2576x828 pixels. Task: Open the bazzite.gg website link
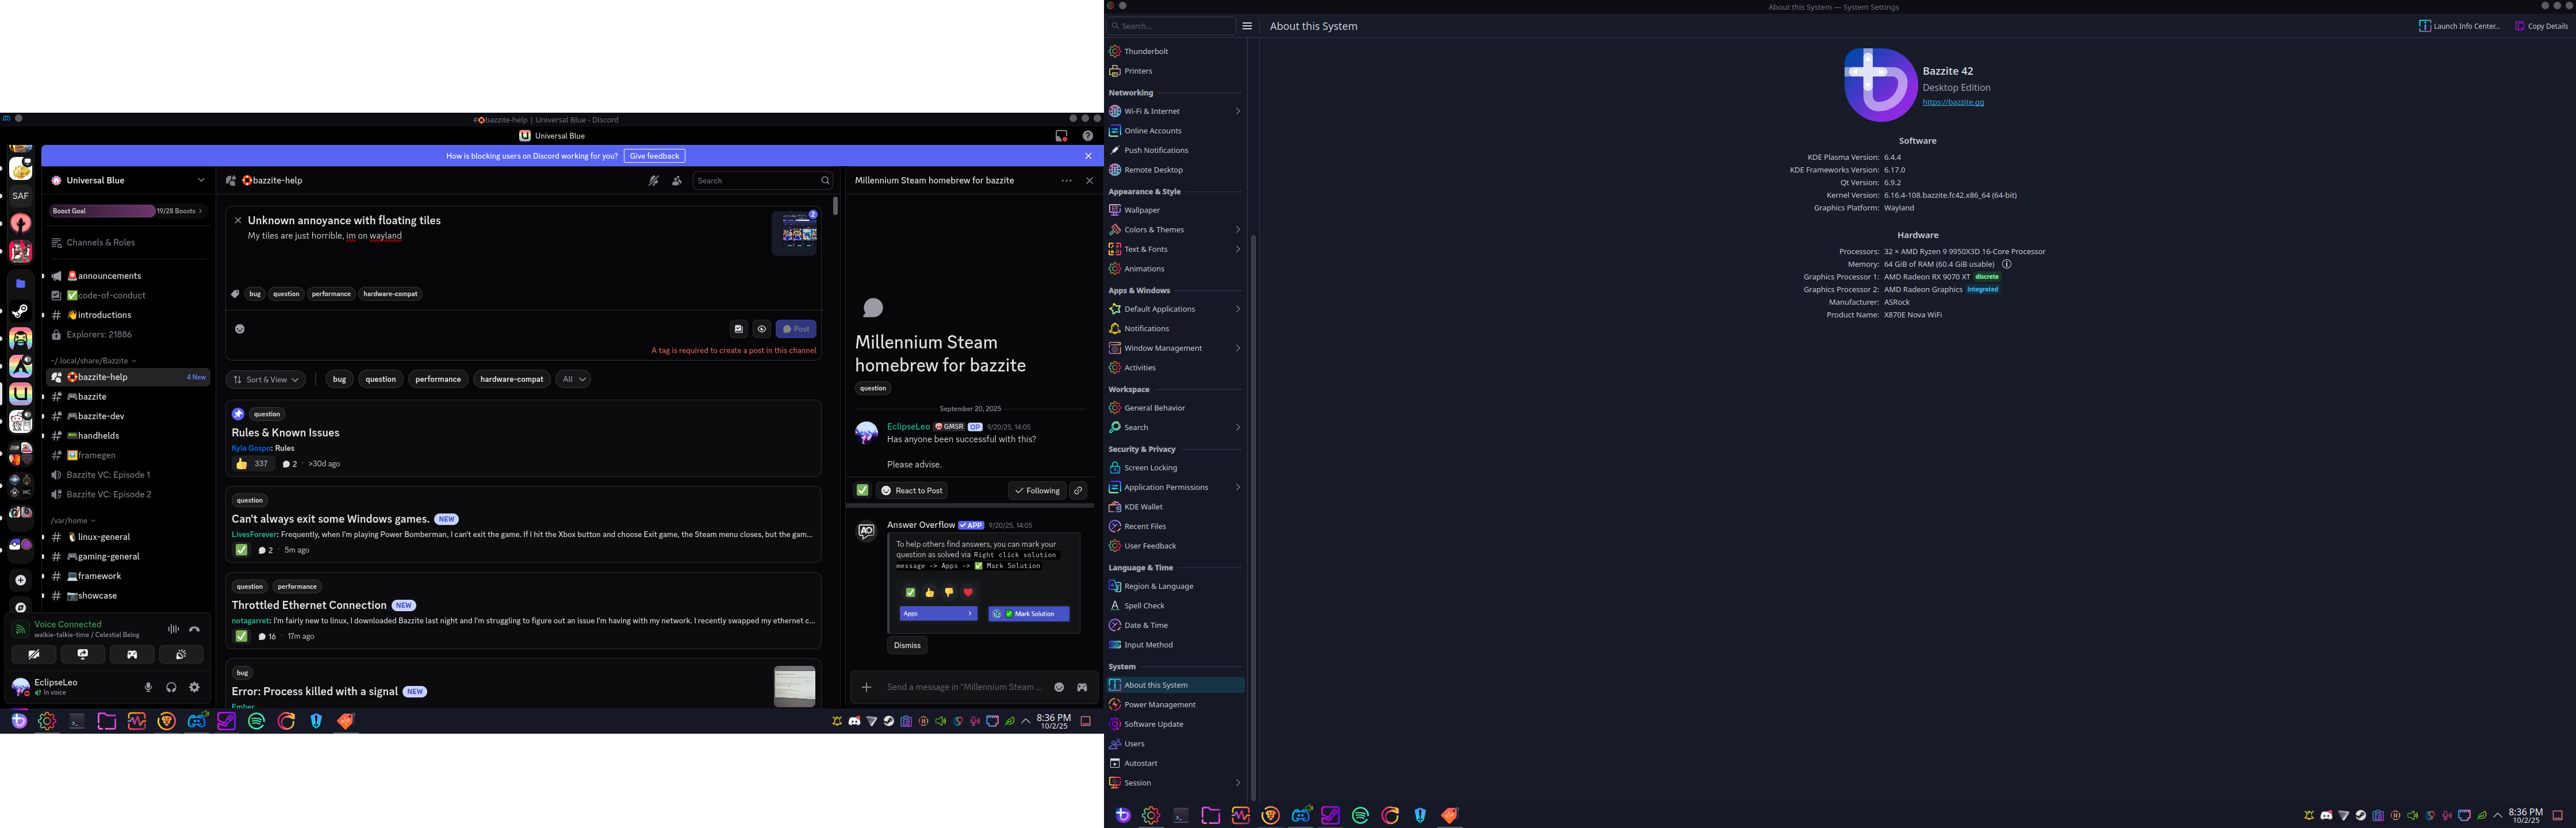coord(1952,102)
